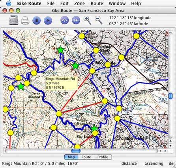Click Kings Mountain Rd status bar text
The height and width of the screenshot is (168, 176).
click(x=40, y=164)
